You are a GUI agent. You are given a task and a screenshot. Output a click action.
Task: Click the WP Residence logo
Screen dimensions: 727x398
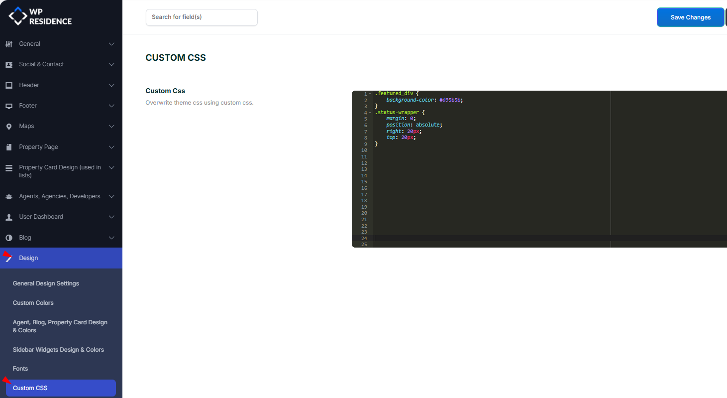pos(40,16)
